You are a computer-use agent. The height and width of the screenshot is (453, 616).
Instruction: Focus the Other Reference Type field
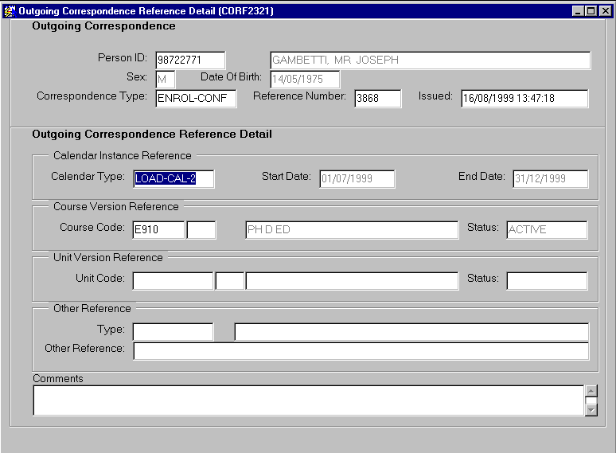click(173, 332)
